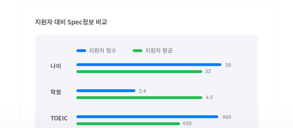Select the 학점 row label
Viewport: 293px width, 128px height.
56,92
